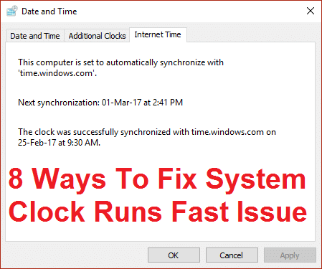This screenshot has width=322, height=269.
Task: Click the red 'Clock Runs Fast Issue' text
Action: (158, 212)
